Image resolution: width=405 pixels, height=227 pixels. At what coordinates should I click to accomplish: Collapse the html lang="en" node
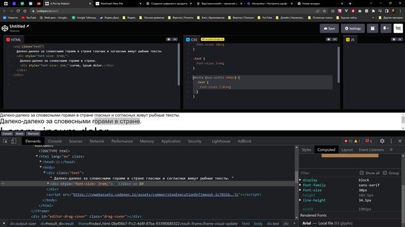(x=37, y=156)
